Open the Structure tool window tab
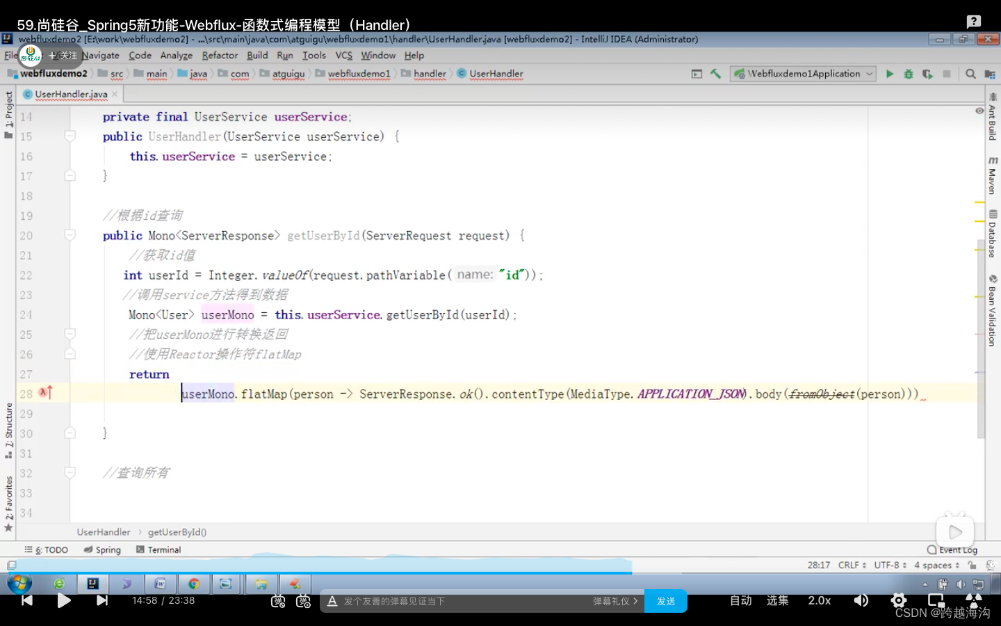Viewport: 1001px width, 626px height. pos(8,430)
